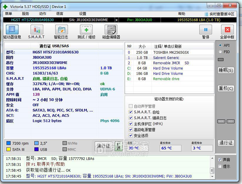This screenshot has height=184, width=242.
Task: Toggle the 声音 sound checkbox
Action: tap(220, 160)
